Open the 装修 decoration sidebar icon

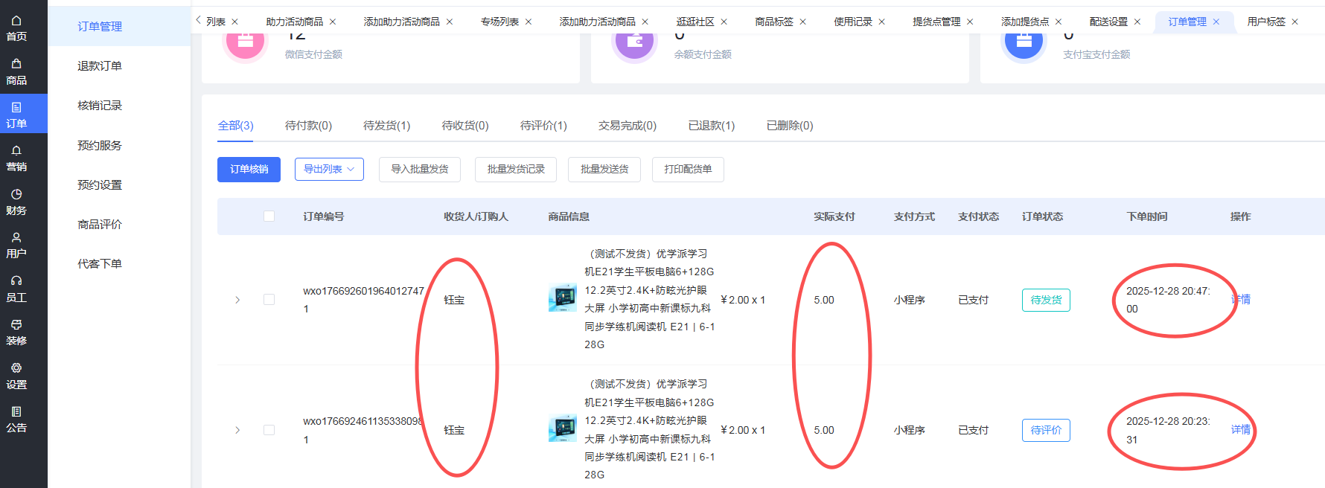coord(16,333)
